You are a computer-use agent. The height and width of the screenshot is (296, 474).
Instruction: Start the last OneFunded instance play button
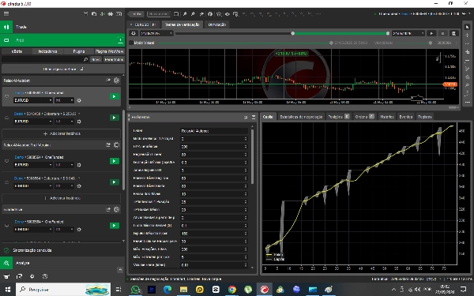pos(114,226)
